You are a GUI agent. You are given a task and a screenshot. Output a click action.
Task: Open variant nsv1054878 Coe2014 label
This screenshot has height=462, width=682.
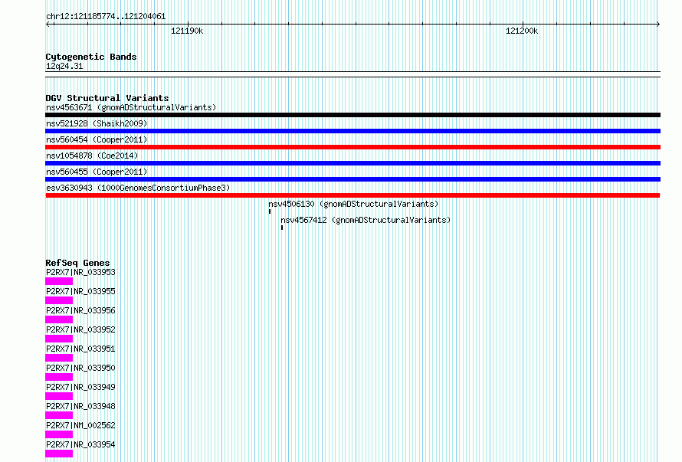[92, 156]
